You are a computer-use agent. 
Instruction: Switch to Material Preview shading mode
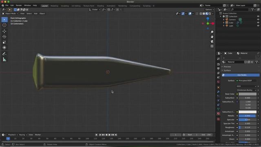207,13
